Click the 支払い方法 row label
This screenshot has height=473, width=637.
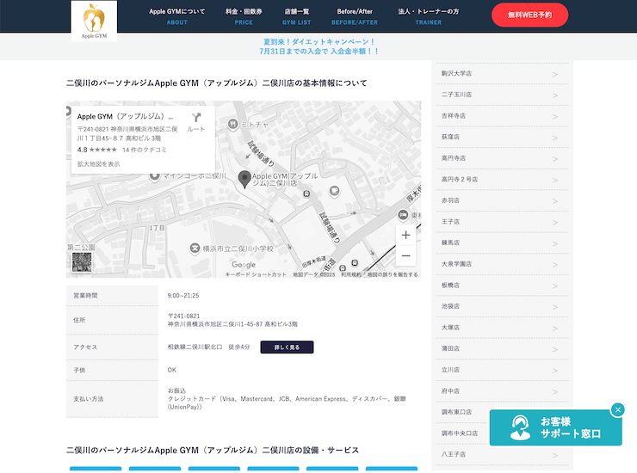pyautogui.click(x=89, y=399)
